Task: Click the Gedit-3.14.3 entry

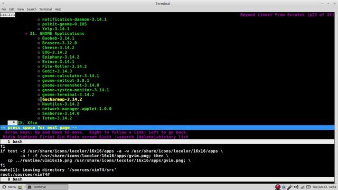Action: [57, 71]
